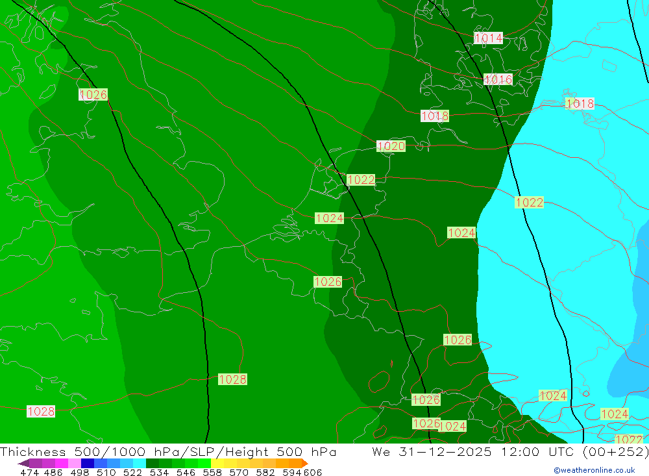Open the weatheronline.co.uk copyright link
The height and width of the screenshot is (476, 649).
(x=594, y=470)
